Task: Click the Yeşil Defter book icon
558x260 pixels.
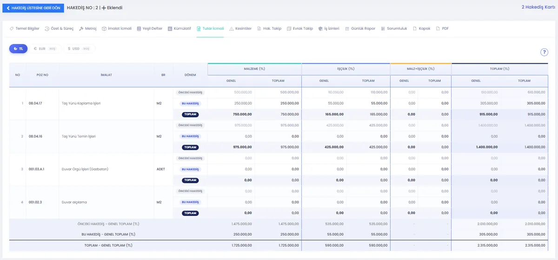Action: point(139,28)
